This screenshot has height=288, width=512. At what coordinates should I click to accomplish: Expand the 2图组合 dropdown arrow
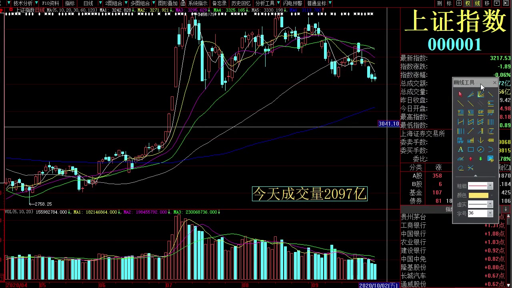[x=126, y=3]
